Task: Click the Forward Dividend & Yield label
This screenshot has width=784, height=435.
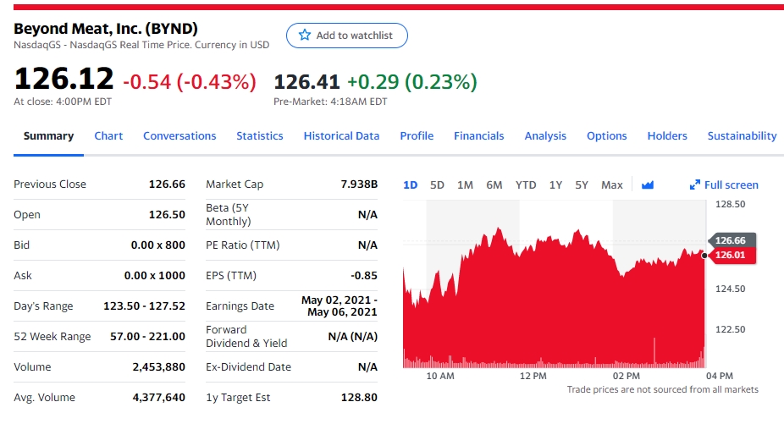Action: pos(246,337)
